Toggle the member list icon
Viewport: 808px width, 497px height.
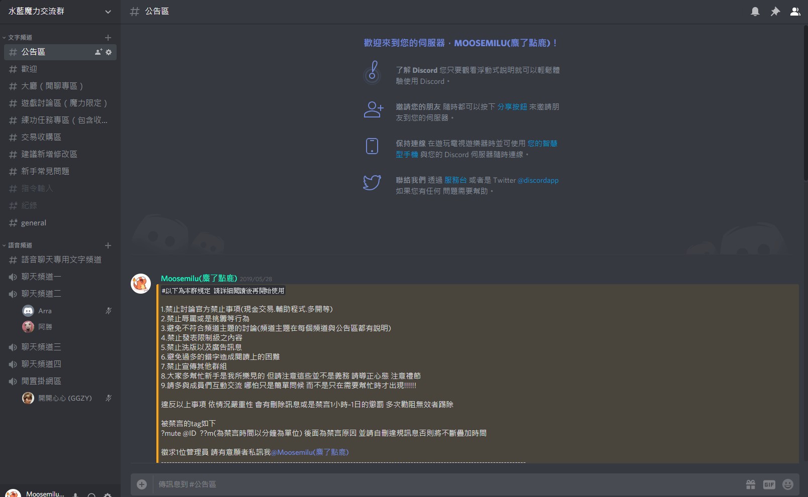(795, 12)
